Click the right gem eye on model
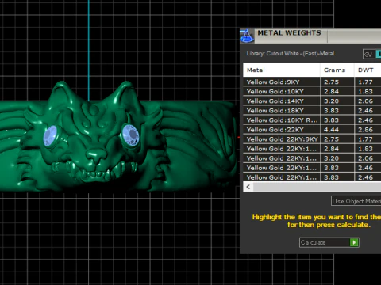The height and width of the screenshot is (285, 381). [x=130, y=135]
